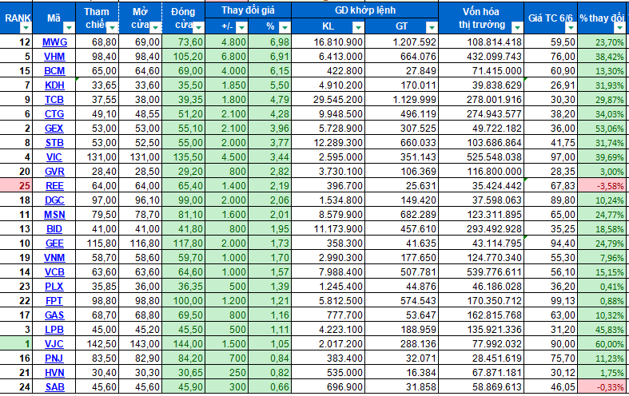Select MWG closing price 73,60

(x=184, y=42)
